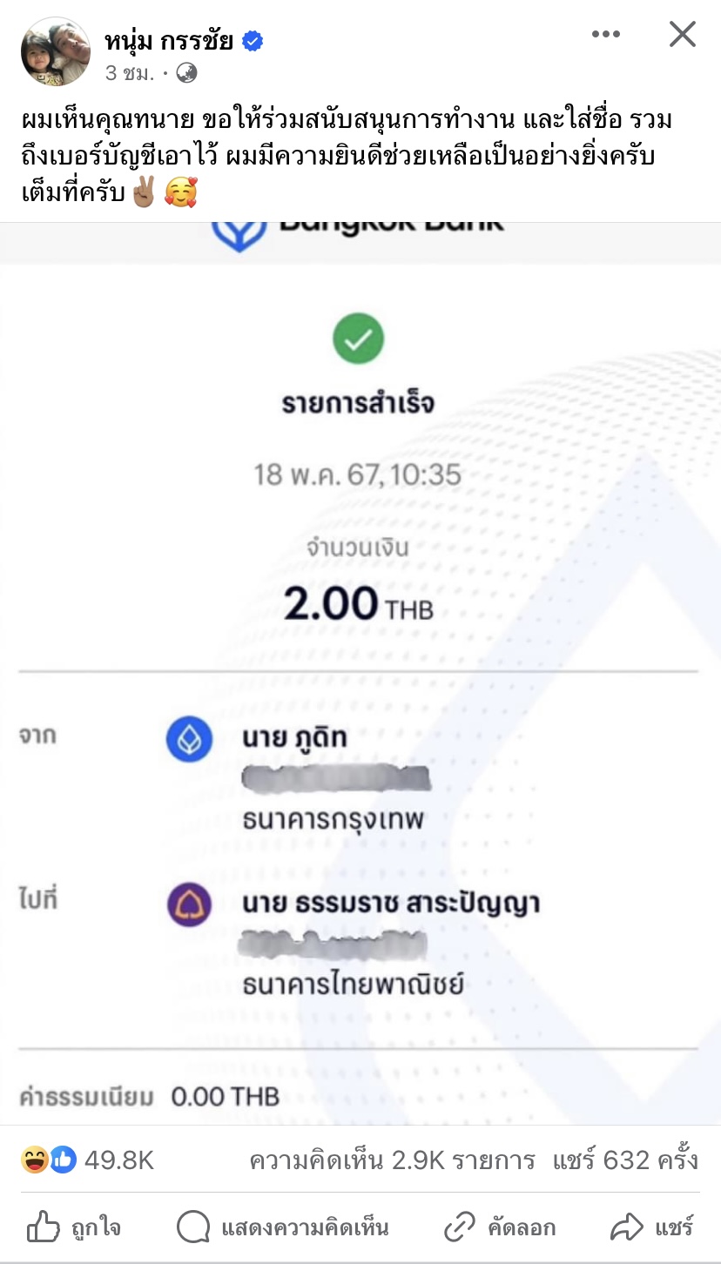Open the bank transfer slip image
This screenshot has width=721, height=1264.
360,672
